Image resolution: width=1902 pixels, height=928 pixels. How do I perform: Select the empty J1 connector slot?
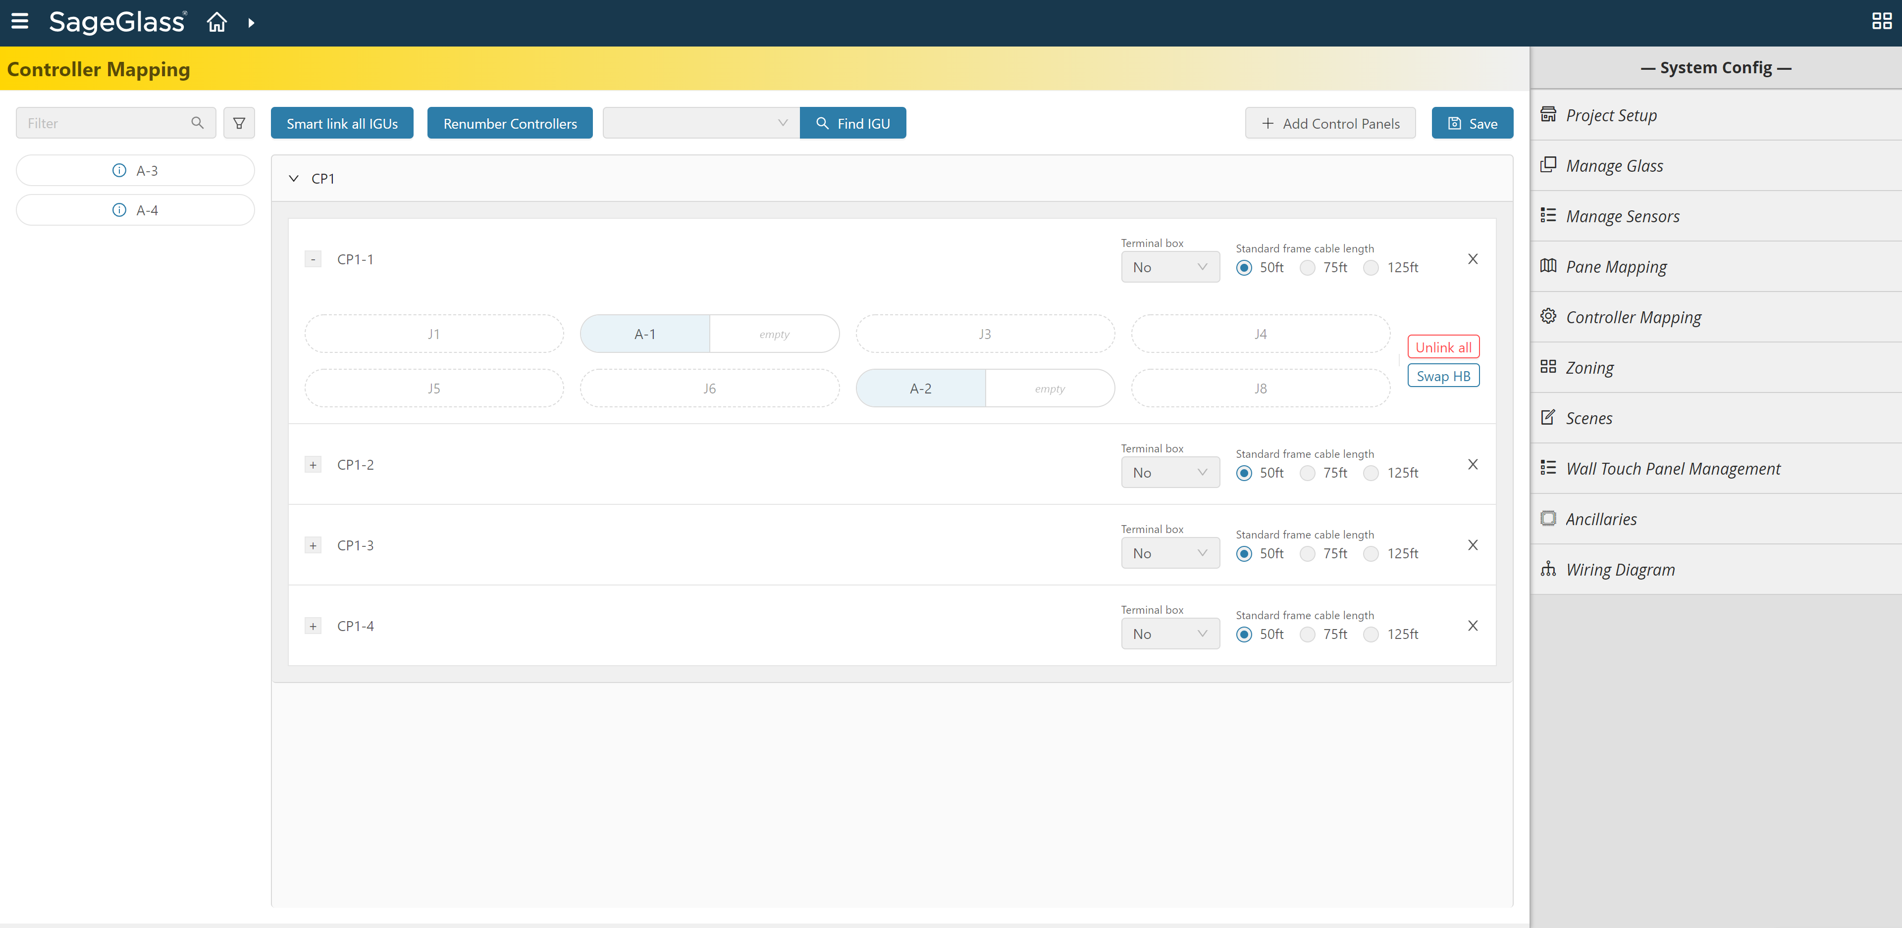point(434,334)
